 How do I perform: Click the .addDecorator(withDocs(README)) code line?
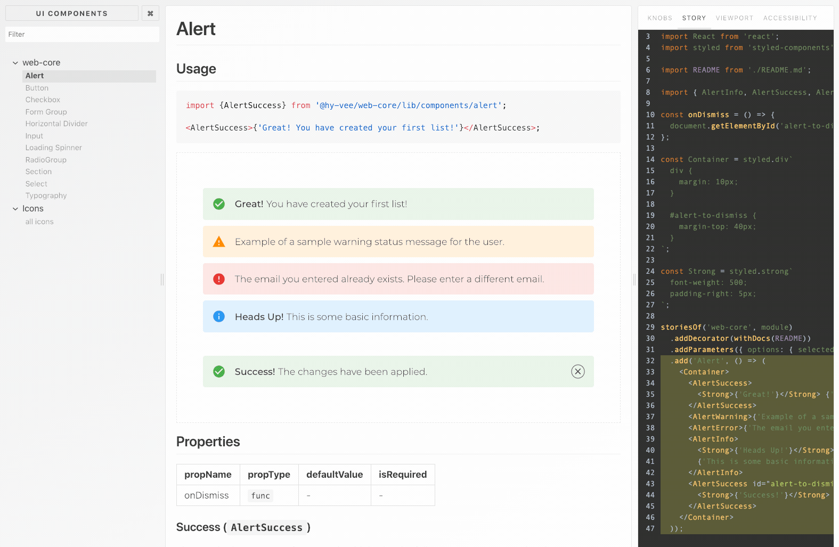tap(740, 338)
